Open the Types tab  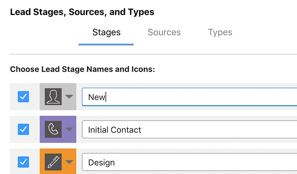point(220,32)
